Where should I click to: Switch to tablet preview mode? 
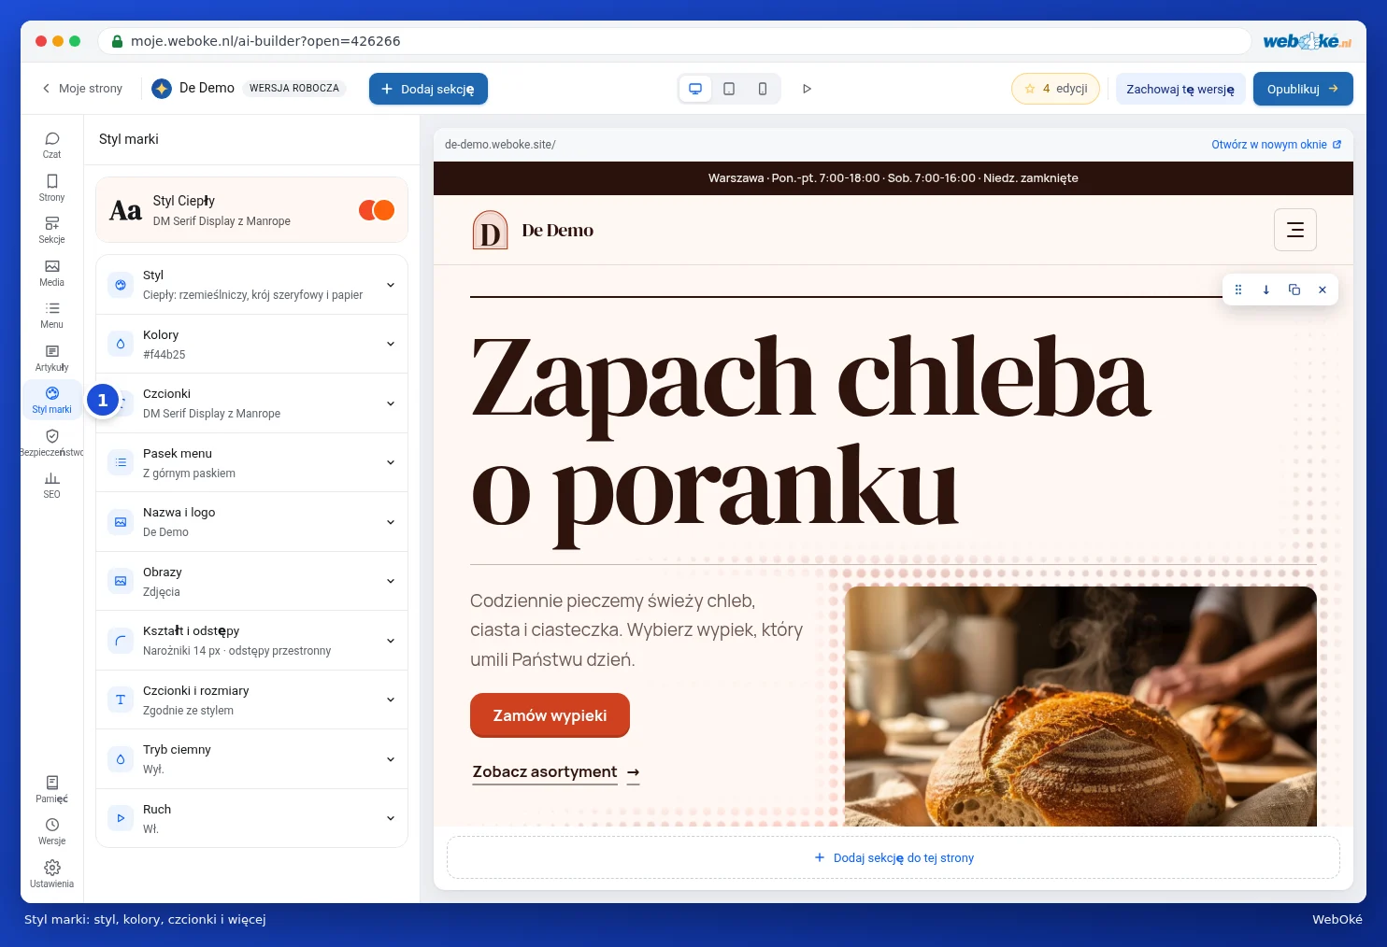(729, 89)
